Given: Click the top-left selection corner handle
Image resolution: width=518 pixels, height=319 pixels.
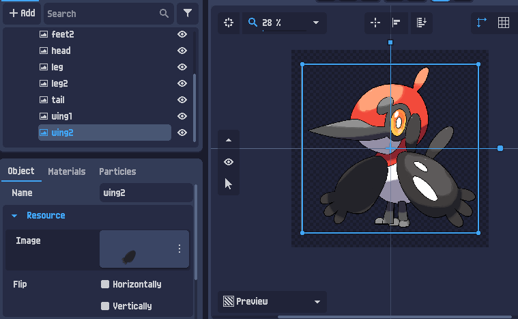Looking at the screenshot, I should click(302, 64).
